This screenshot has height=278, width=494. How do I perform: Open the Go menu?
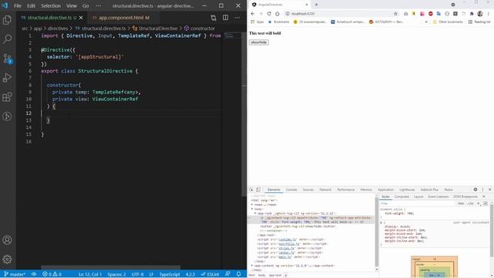point(86,5)
